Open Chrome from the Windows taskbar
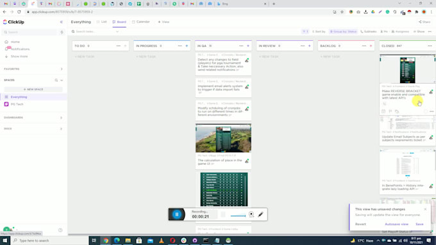Image resolution: width=436 pixels, height=245 pixels. click(x=106, y=241)
